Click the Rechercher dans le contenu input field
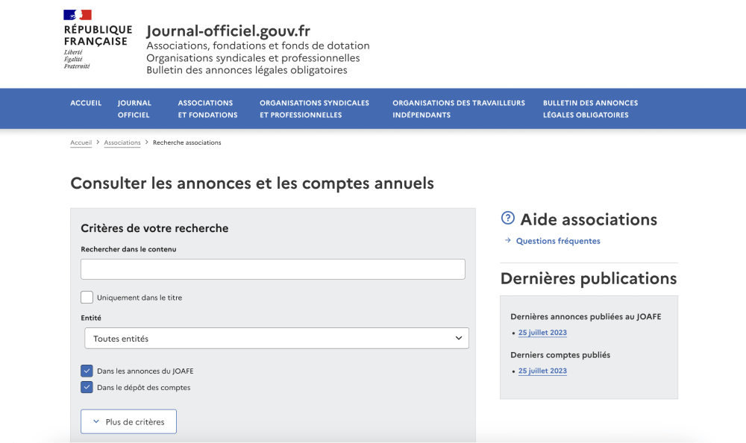746x443 pixels. [272, 268]
